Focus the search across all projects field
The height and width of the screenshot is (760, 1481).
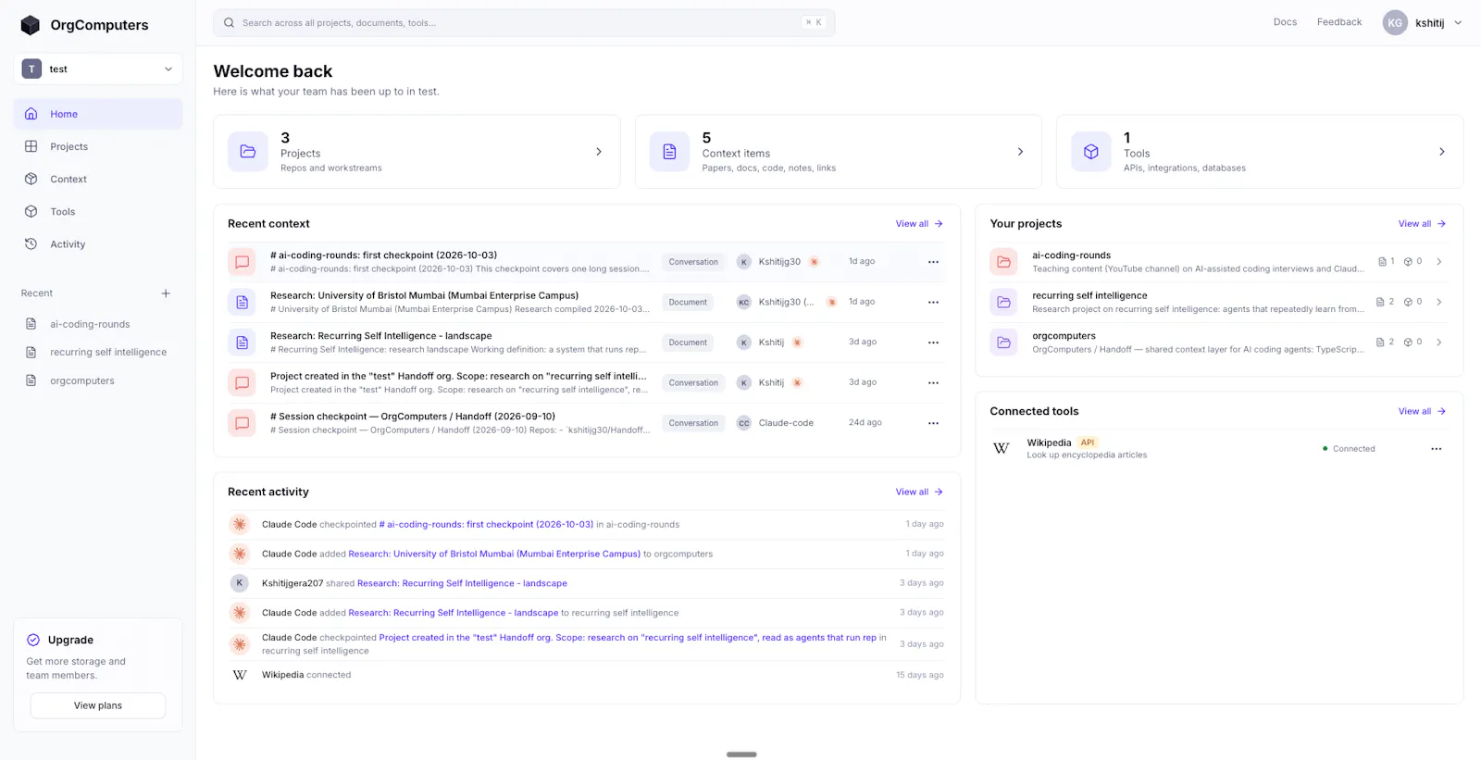[x=524, y=23]
